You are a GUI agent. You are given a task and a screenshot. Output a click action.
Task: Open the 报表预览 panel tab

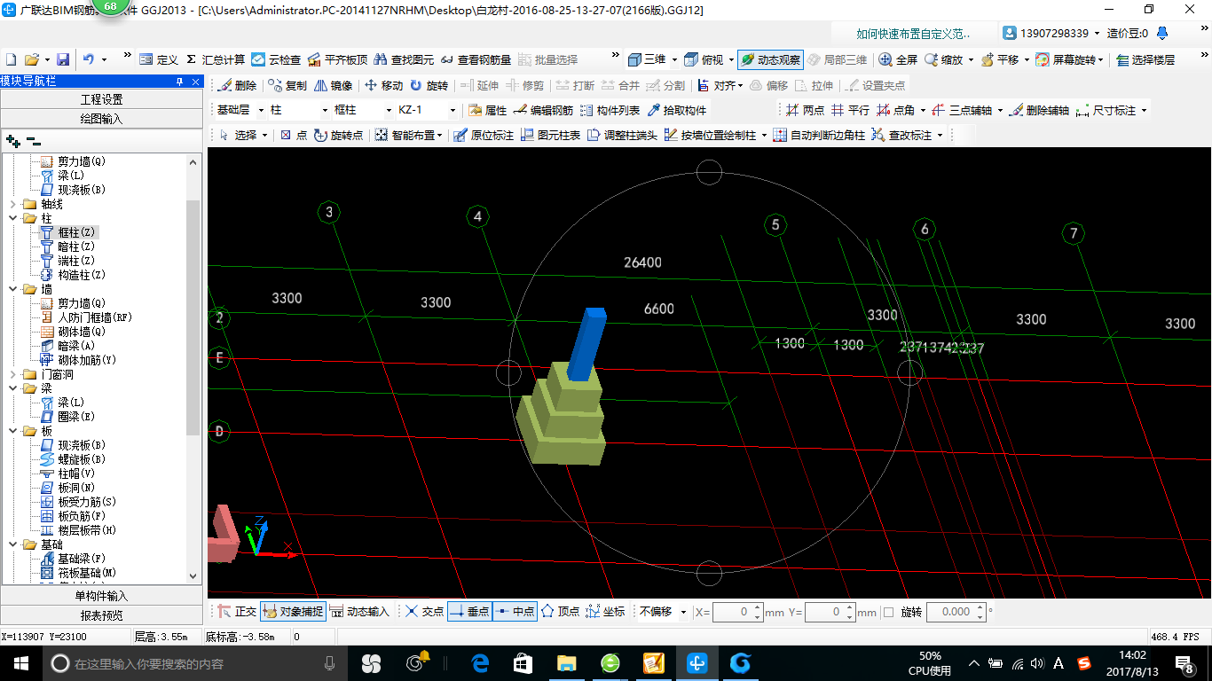(x=102, y=615)
